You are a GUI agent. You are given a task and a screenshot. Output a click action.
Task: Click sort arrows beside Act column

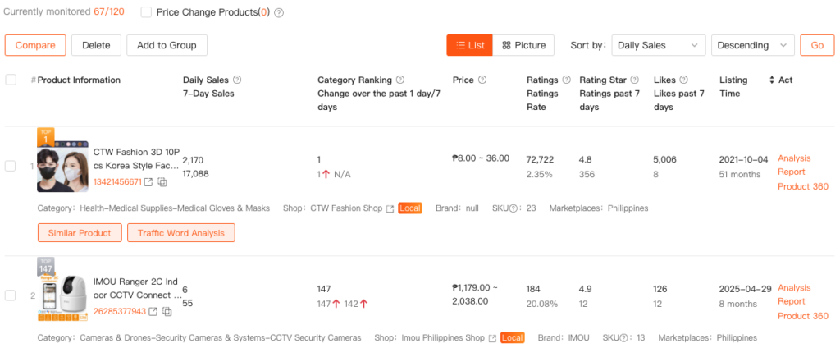pos(771,80)
